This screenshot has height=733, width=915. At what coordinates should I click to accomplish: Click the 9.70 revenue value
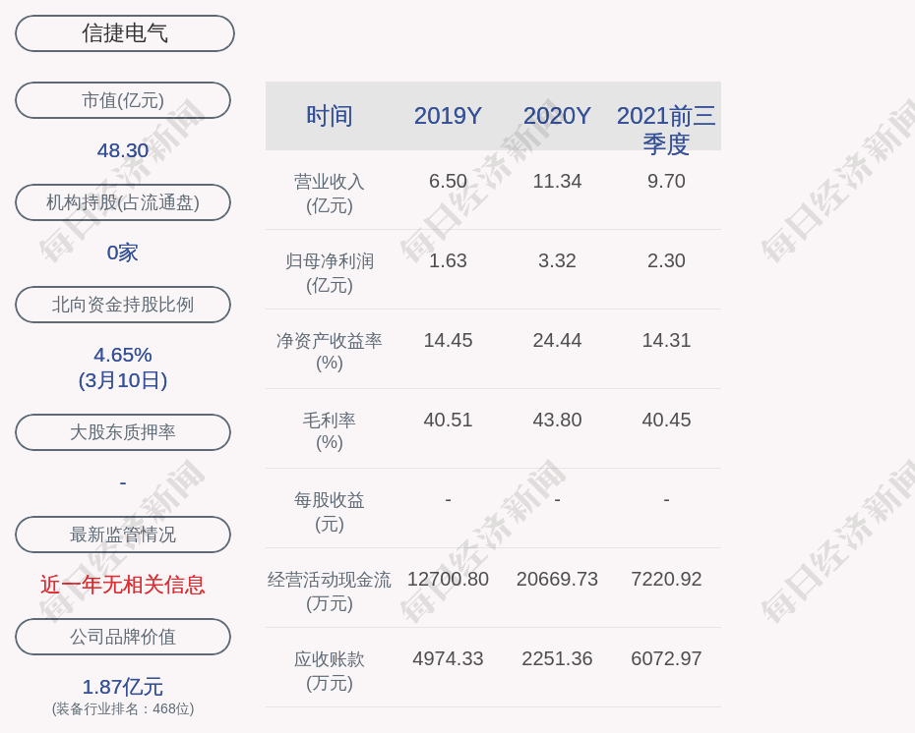(666, 181)
